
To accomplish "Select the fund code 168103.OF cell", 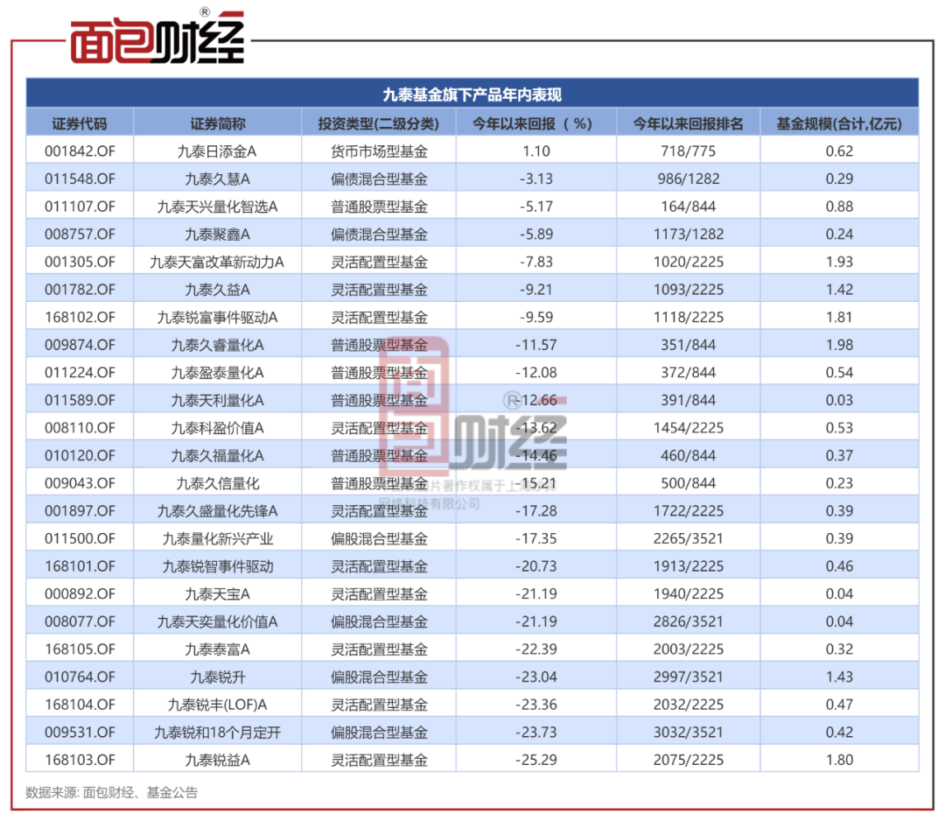I will click(x=80, y=760).
